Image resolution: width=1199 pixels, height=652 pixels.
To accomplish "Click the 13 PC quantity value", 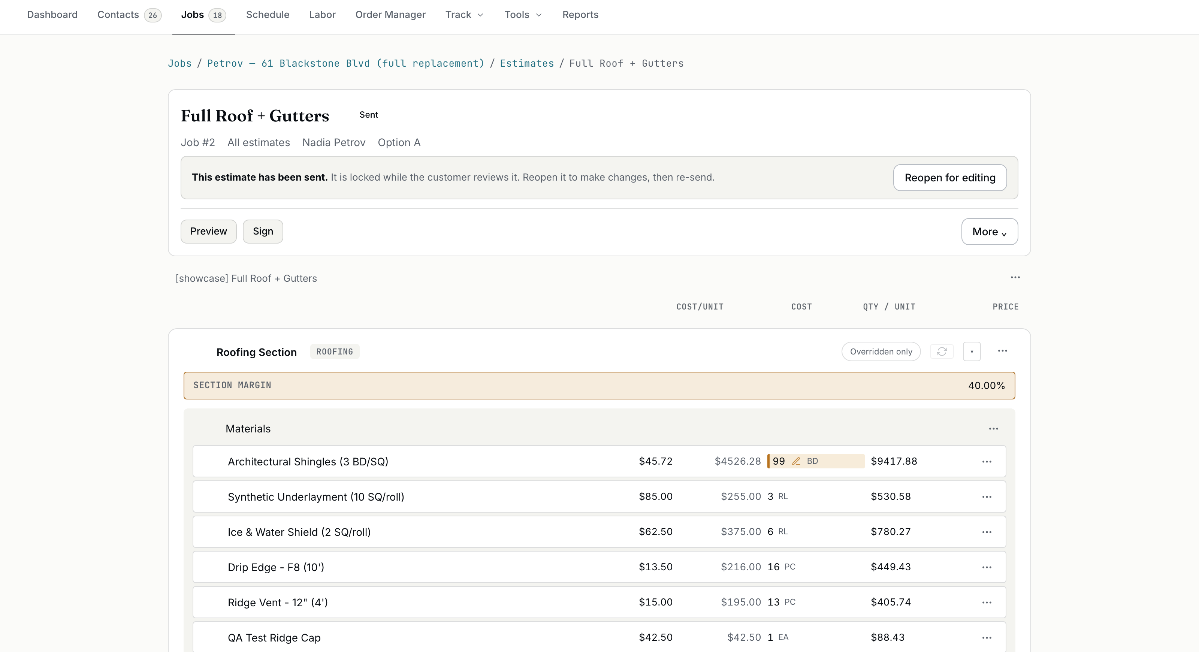I will click(x=781, y=602).
